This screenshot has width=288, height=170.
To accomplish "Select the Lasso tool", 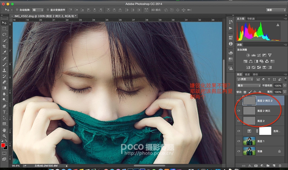I will (x=4, y=35).
